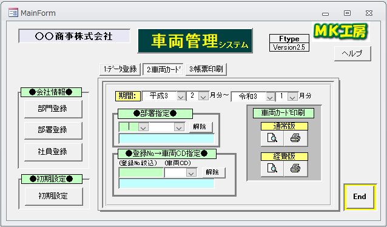Click the End button
The height and width of the screenshot is (227, 387).
coord(360,197)
